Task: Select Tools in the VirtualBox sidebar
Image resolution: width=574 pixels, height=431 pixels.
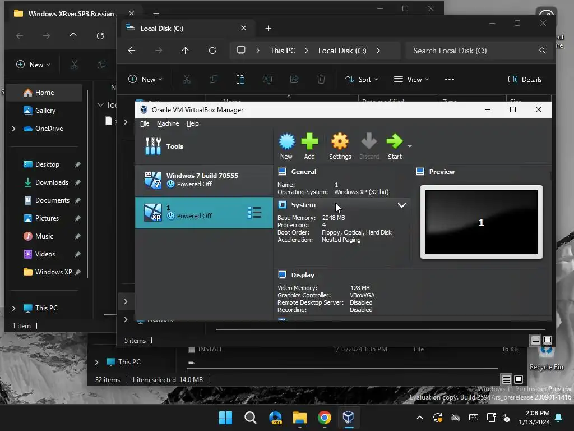Action: click(204, 146)
